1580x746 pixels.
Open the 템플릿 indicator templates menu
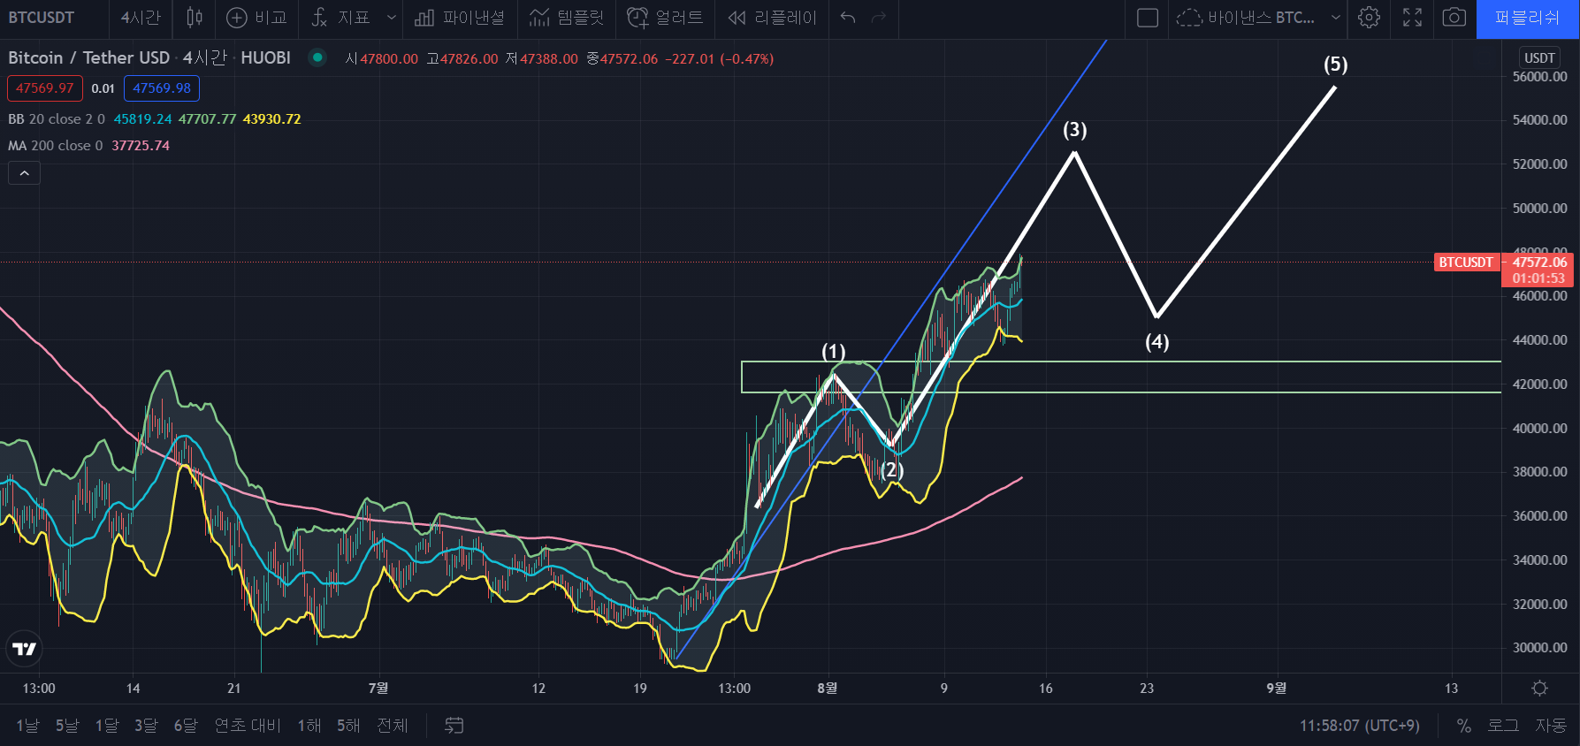(567, 18)
